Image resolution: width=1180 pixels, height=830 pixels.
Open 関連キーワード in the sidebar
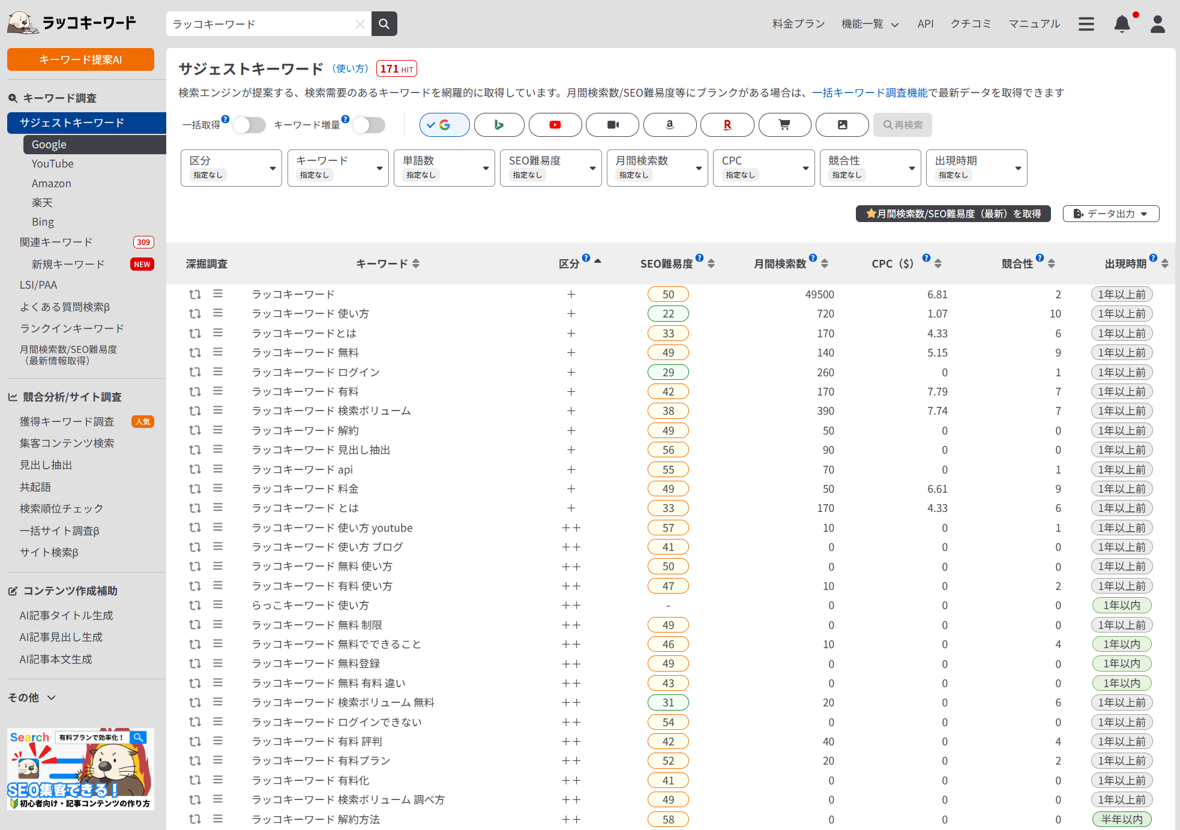[x=56, y=242]
